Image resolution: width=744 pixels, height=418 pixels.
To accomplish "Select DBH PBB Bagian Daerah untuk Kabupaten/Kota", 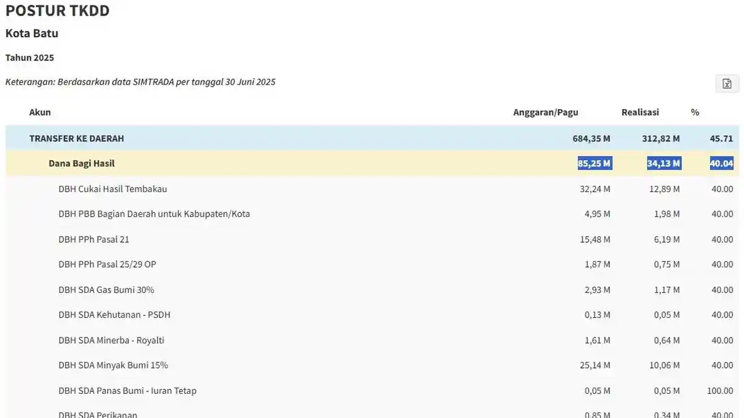I will point(372,214).
